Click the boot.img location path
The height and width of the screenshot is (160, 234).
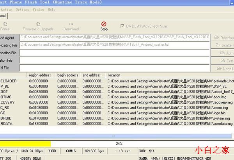[x=167, y=97]
